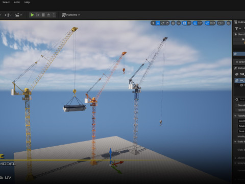Screen dimensions: 245x184
Task: Click the Eject button in play toolbar
Action: [48, 15]
